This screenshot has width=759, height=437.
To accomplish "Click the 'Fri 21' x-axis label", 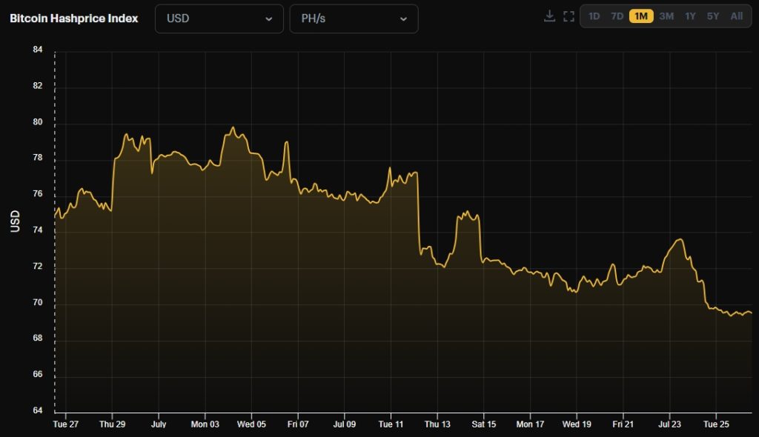I will pos(623,424).
